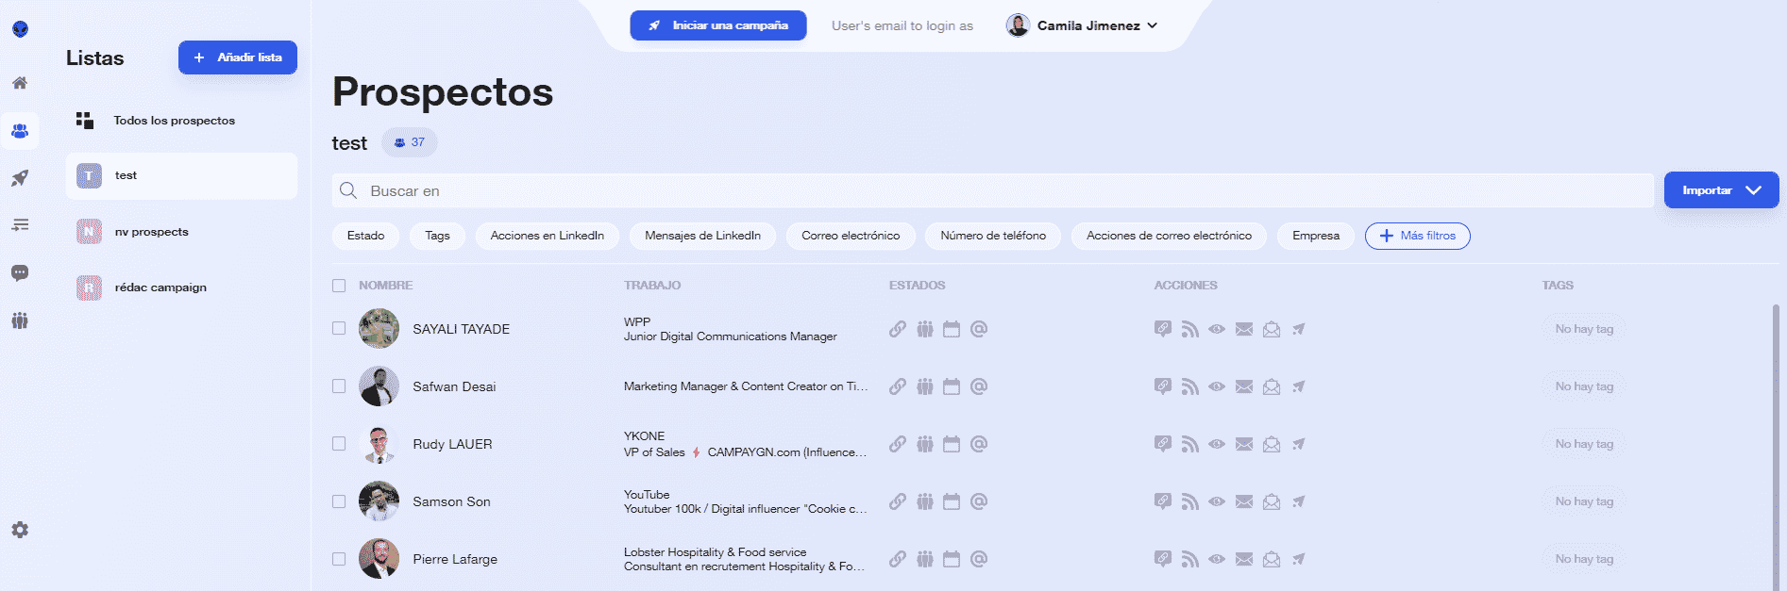Click the eye icon for SAYALI TAYADE
This screenshot has width=1787, height=591.
click(1217, 329)
